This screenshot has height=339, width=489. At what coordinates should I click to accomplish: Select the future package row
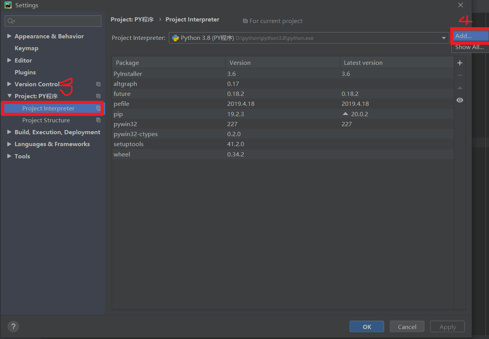point(283,94)
